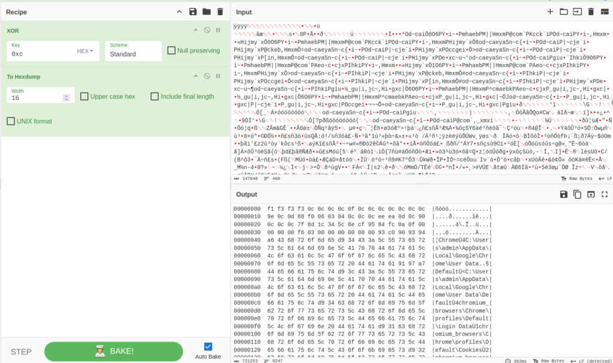Save the current recipe
The height and width of the screenshot is (363, 613).
point(193,12)
